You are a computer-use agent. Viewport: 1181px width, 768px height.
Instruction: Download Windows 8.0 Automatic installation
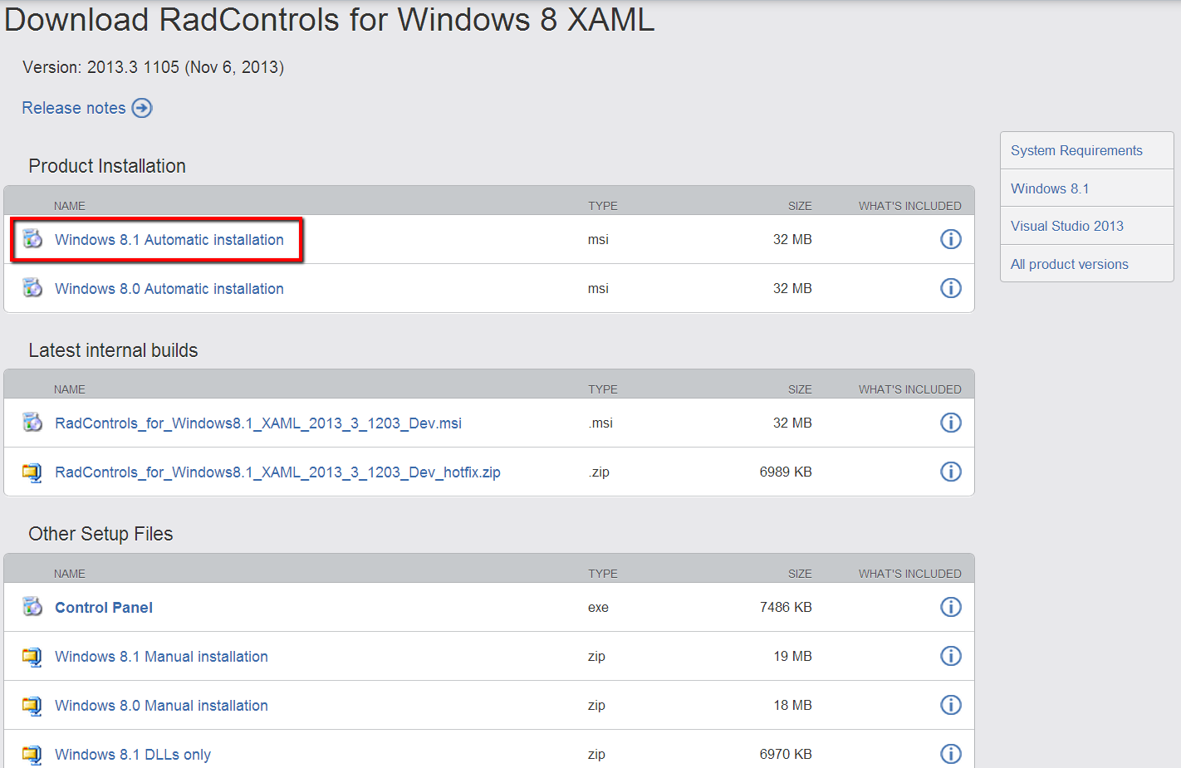click(x=169, y=289)
